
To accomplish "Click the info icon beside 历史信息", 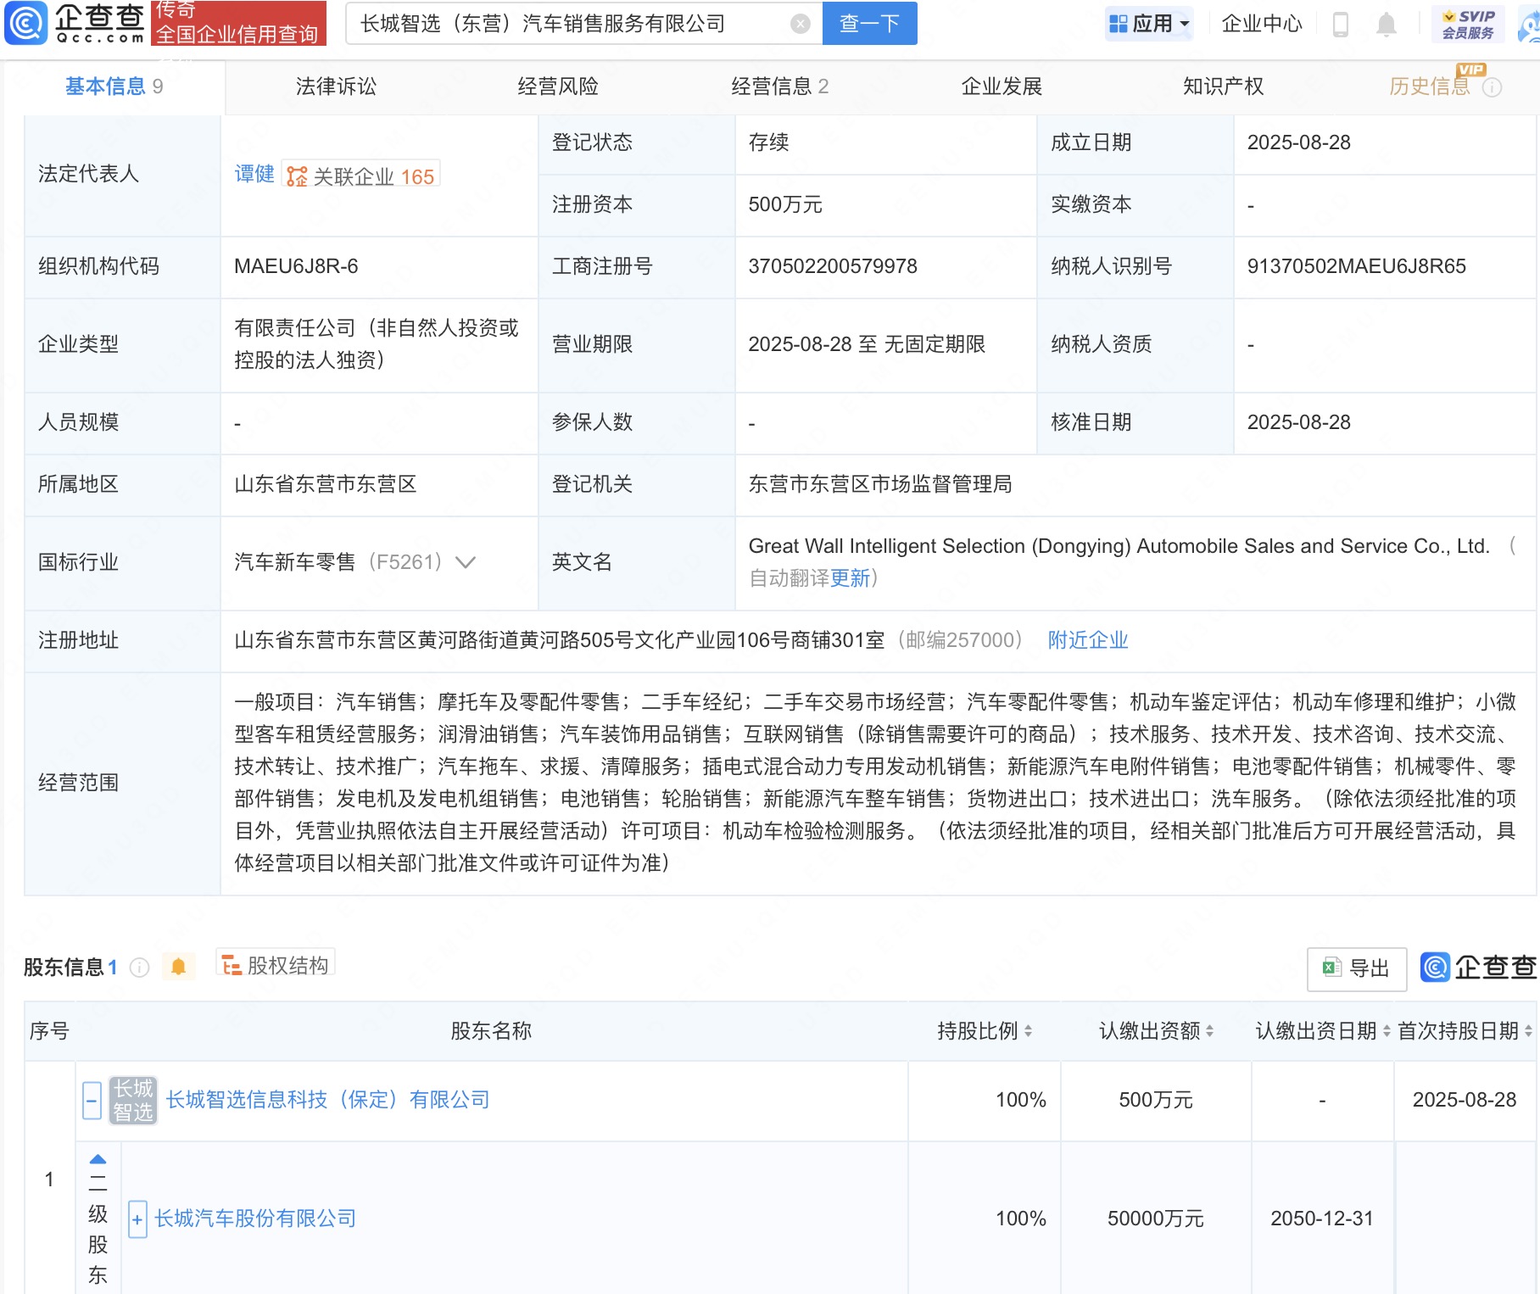I will pos(1492,87).
